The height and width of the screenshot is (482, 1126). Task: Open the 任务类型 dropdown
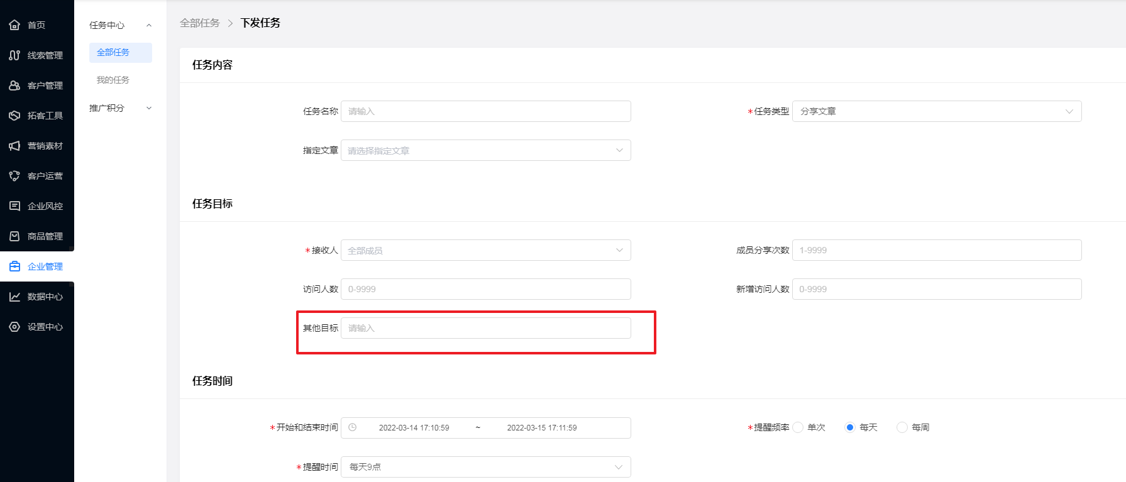[937, 111]
